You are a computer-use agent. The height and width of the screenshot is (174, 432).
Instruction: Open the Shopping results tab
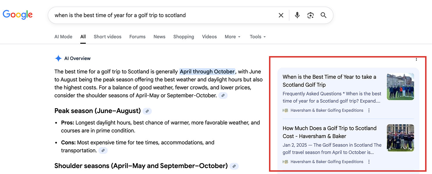tap(183, 37)
